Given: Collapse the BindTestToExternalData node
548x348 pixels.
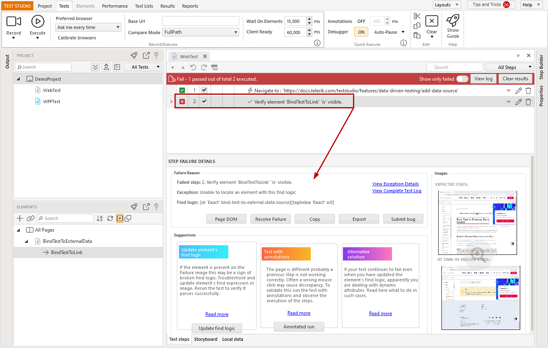Looking at the screenshot, I should [27, 241].
